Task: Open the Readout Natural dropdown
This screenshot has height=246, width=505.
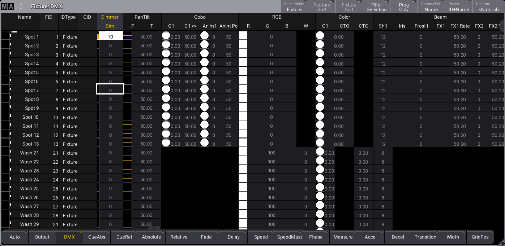Action: coord(488,7)
